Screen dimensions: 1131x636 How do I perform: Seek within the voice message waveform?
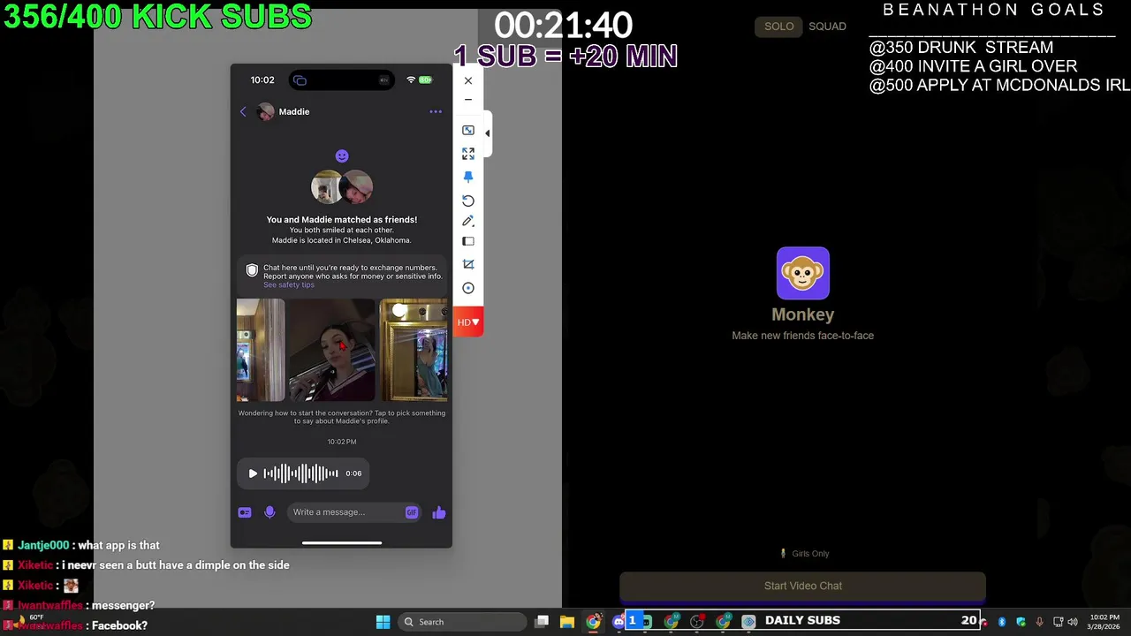[x=300, y=473]
